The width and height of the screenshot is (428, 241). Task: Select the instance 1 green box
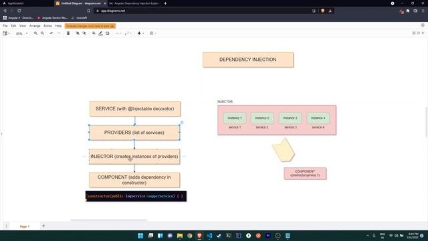(x=235, y=118)
